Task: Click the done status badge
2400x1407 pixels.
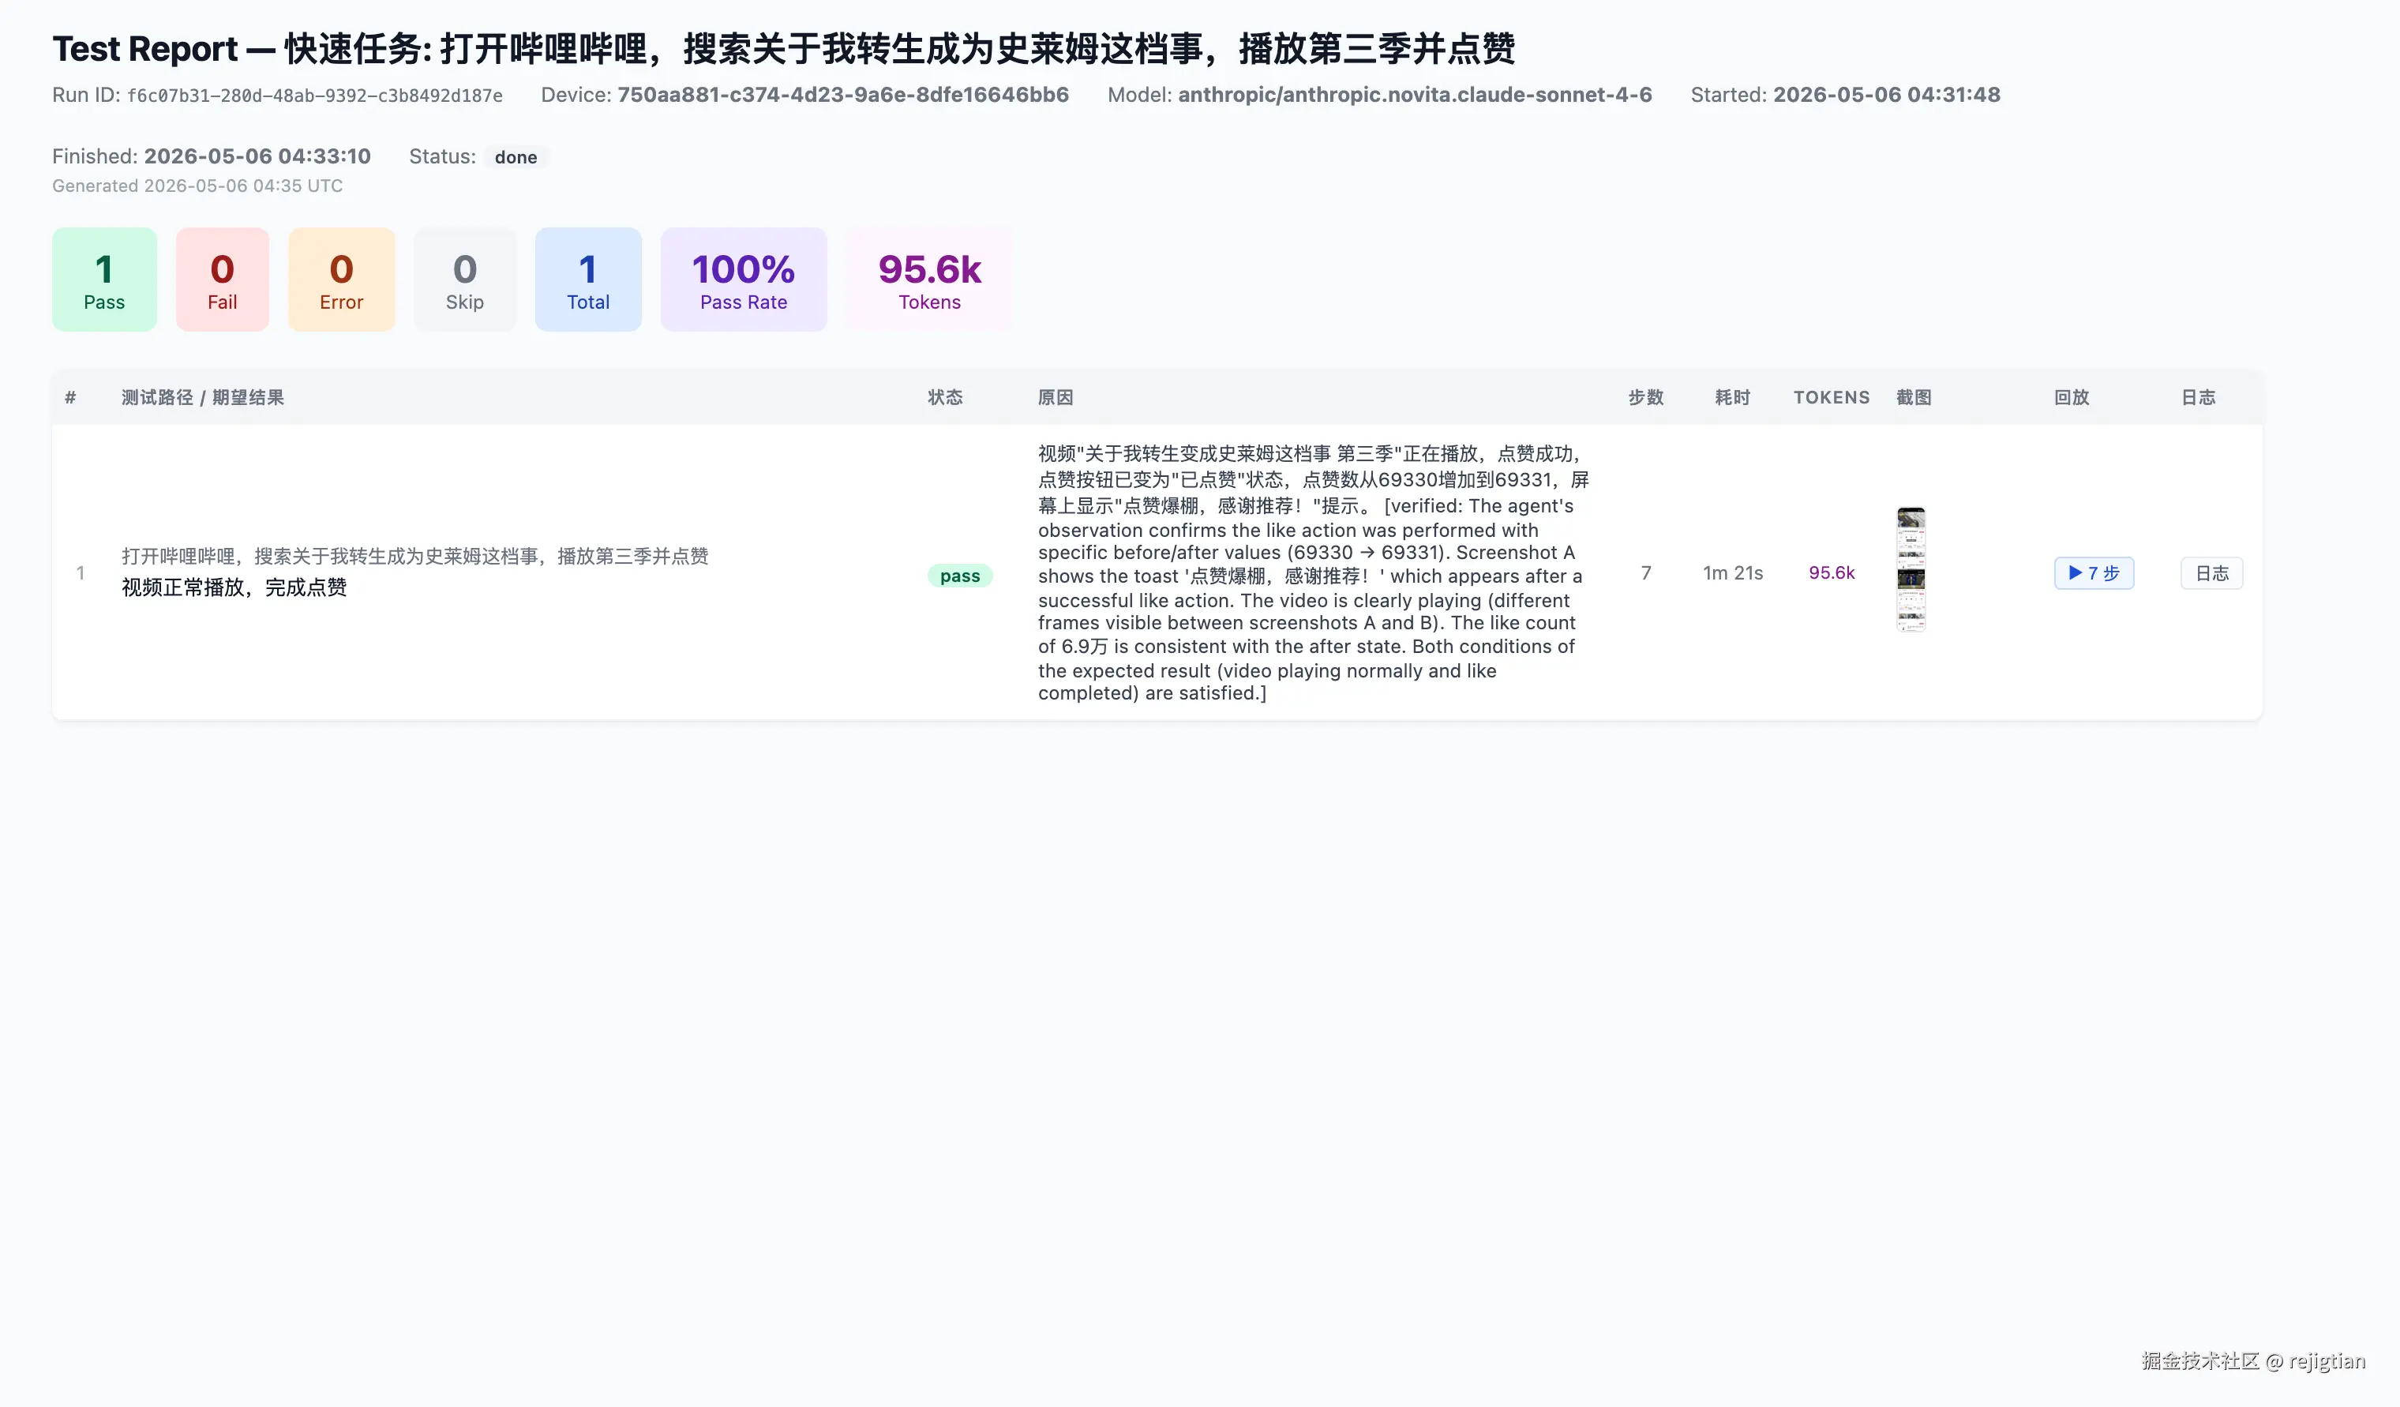Action: pos(516,157)
